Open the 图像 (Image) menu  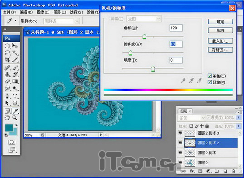click(43, 12)
